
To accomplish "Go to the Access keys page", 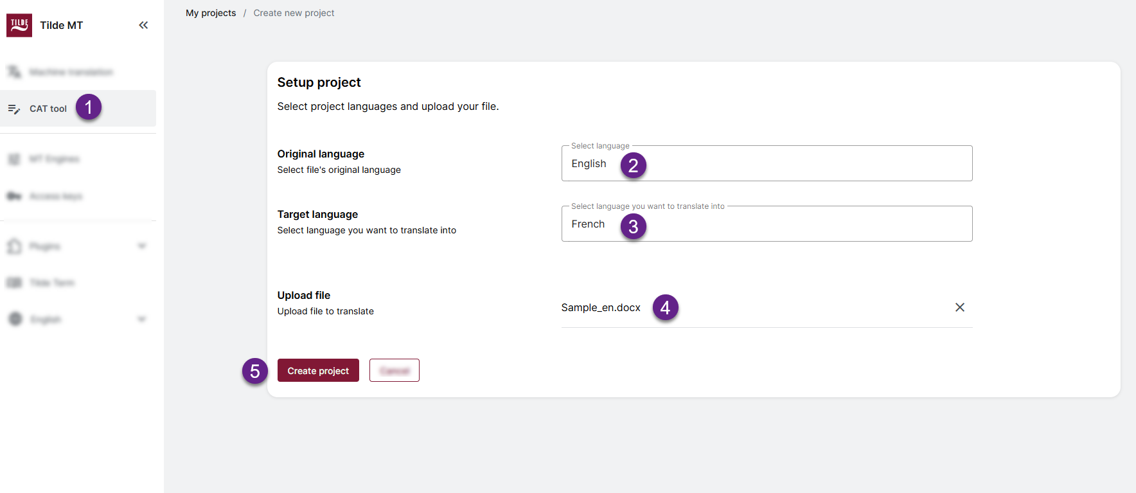I will click(56, 196).
